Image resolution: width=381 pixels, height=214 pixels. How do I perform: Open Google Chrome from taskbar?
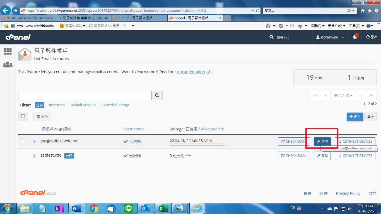[94, 208]
